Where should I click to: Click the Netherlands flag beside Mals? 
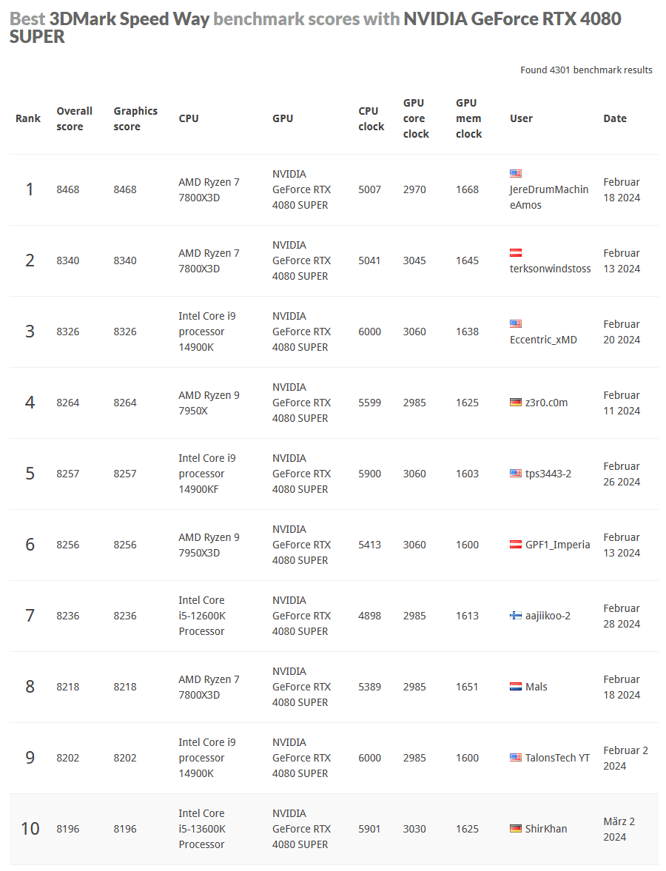[516, 687]
